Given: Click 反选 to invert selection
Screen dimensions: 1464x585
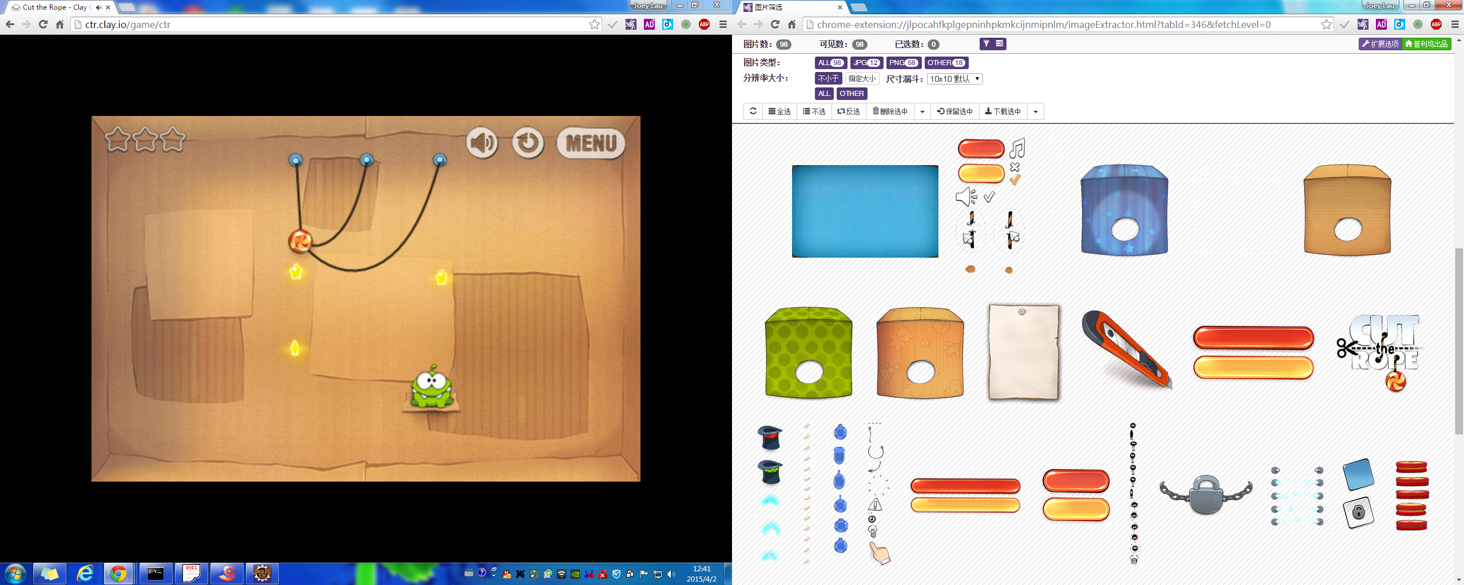Looking at the screenshot, I should pos(849,111).
